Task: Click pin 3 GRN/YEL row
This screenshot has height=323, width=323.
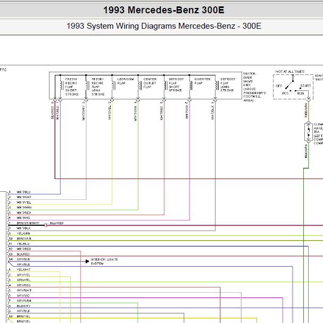Action: [x=19, y=280]
